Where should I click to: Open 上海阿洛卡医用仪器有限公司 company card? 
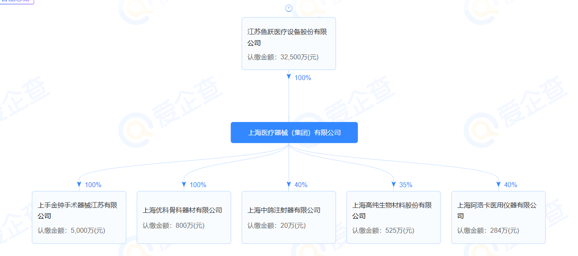pos(499,217)
